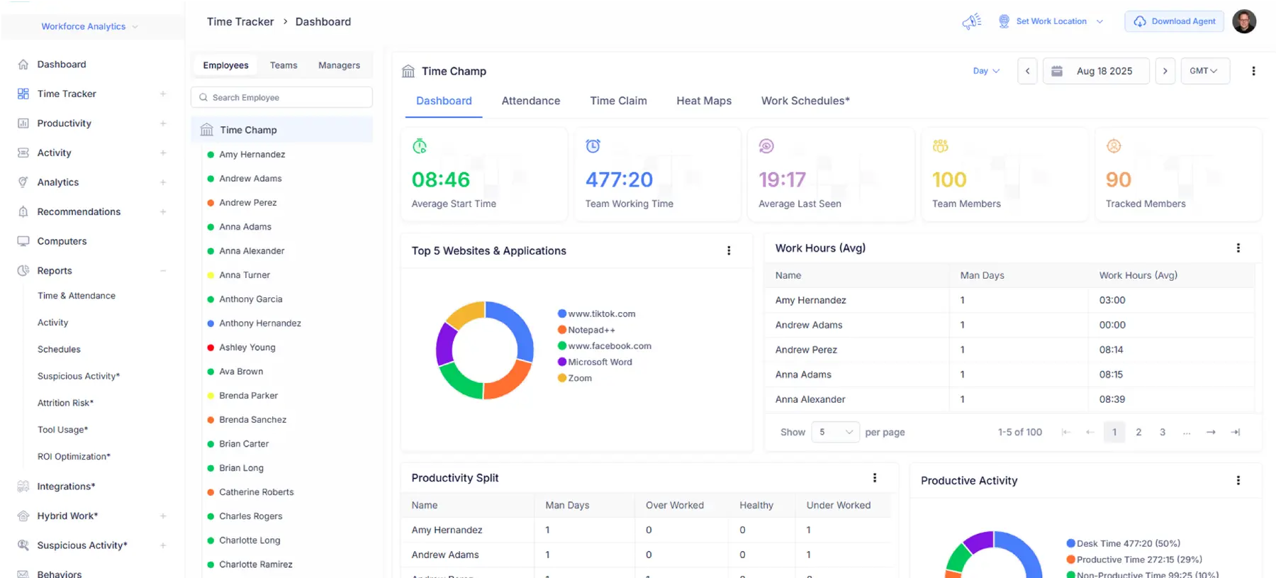This screenshot has width=1276, height=578.
Task: Open the Day period dropdown
Action: pyautogui.click(x=986, y=71)
